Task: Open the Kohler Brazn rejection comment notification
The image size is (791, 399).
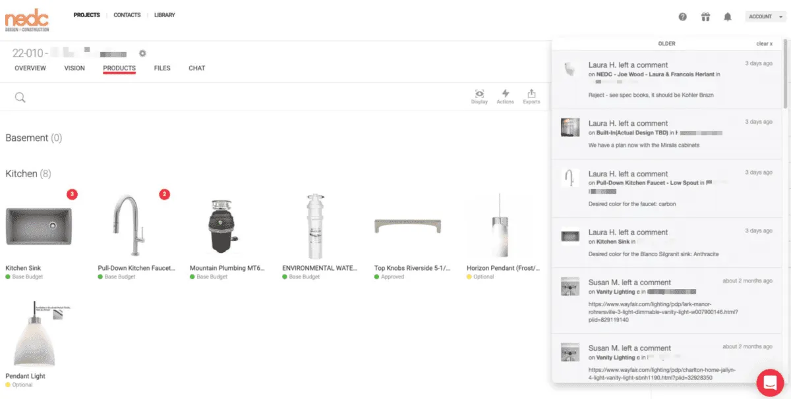Action: pyautogui.click(x=666, y=80)
